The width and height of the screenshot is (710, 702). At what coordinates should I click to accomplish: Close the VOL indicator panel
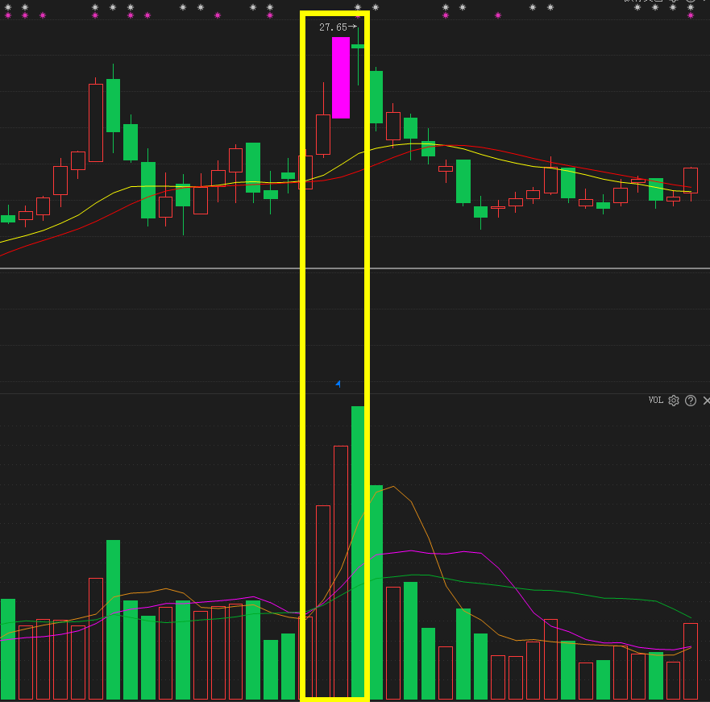[707, 401]
